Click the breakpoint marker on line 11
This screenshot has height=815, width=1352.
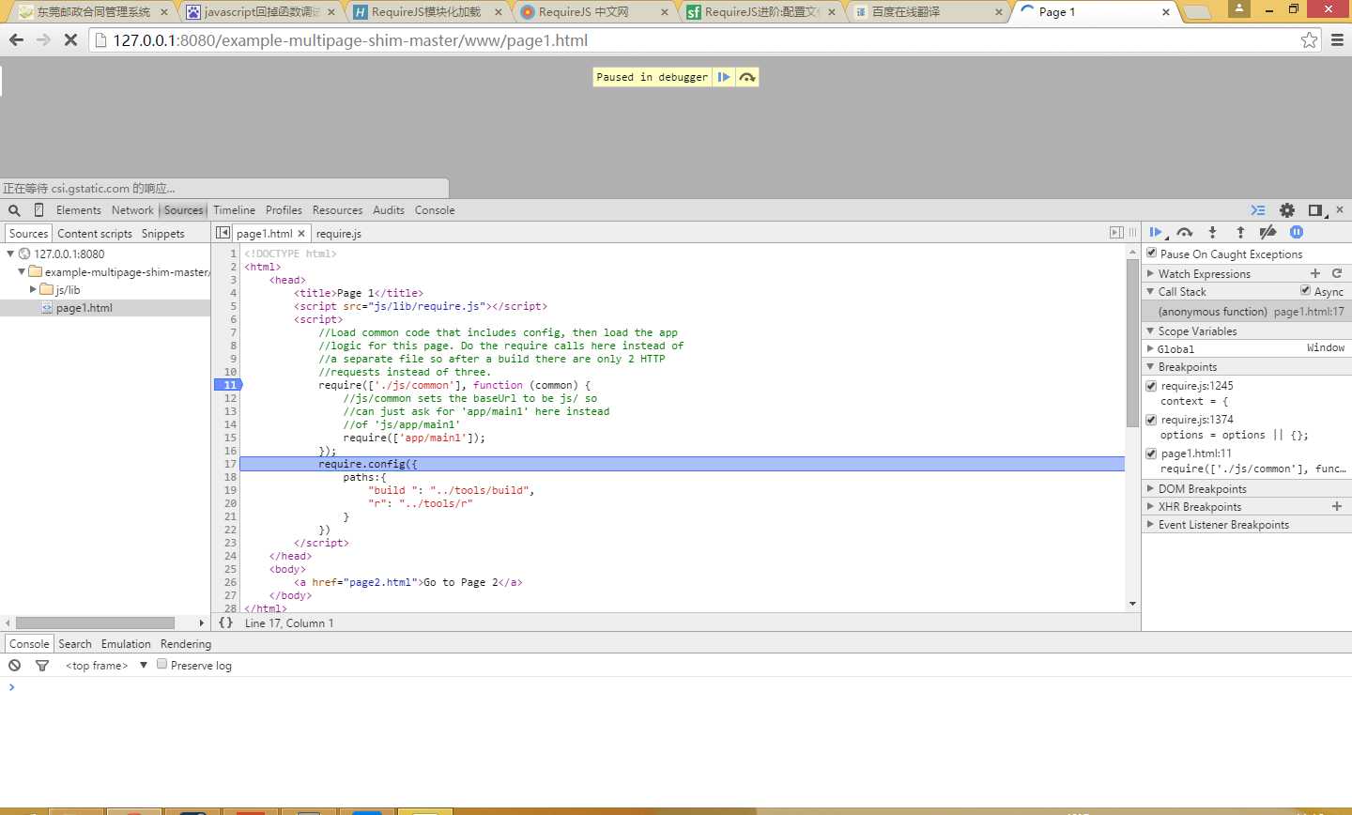[x=228, y=385]
